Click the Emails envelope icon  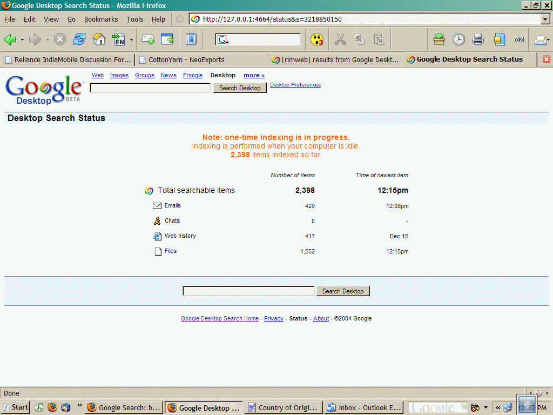(x=157, y=206)
